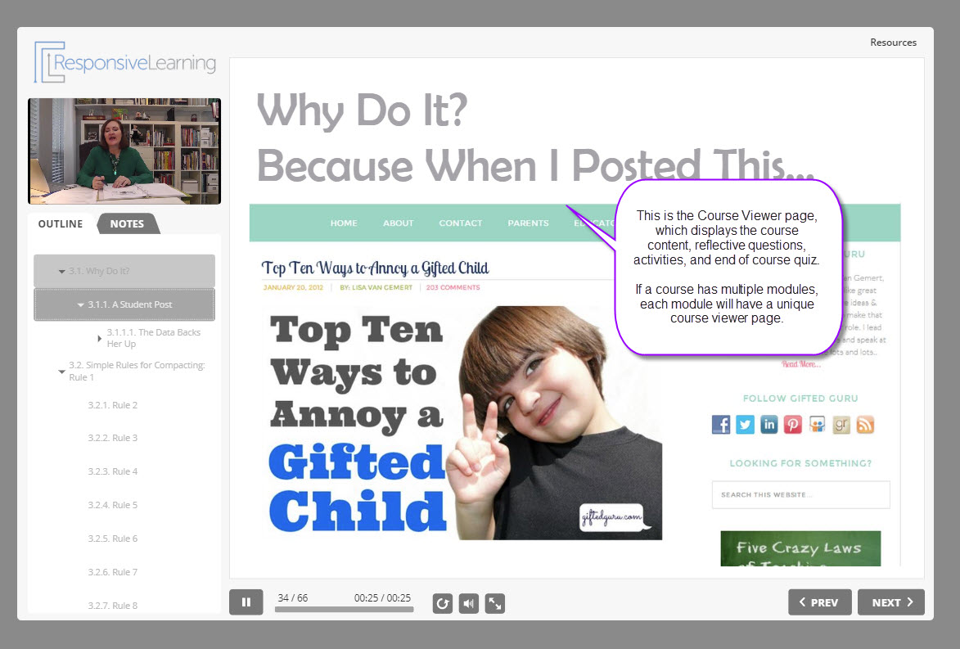Viewport: 960px width, 649px height.
Task: Click the By: Lisa Van Gemert author link
Action: 376,287
